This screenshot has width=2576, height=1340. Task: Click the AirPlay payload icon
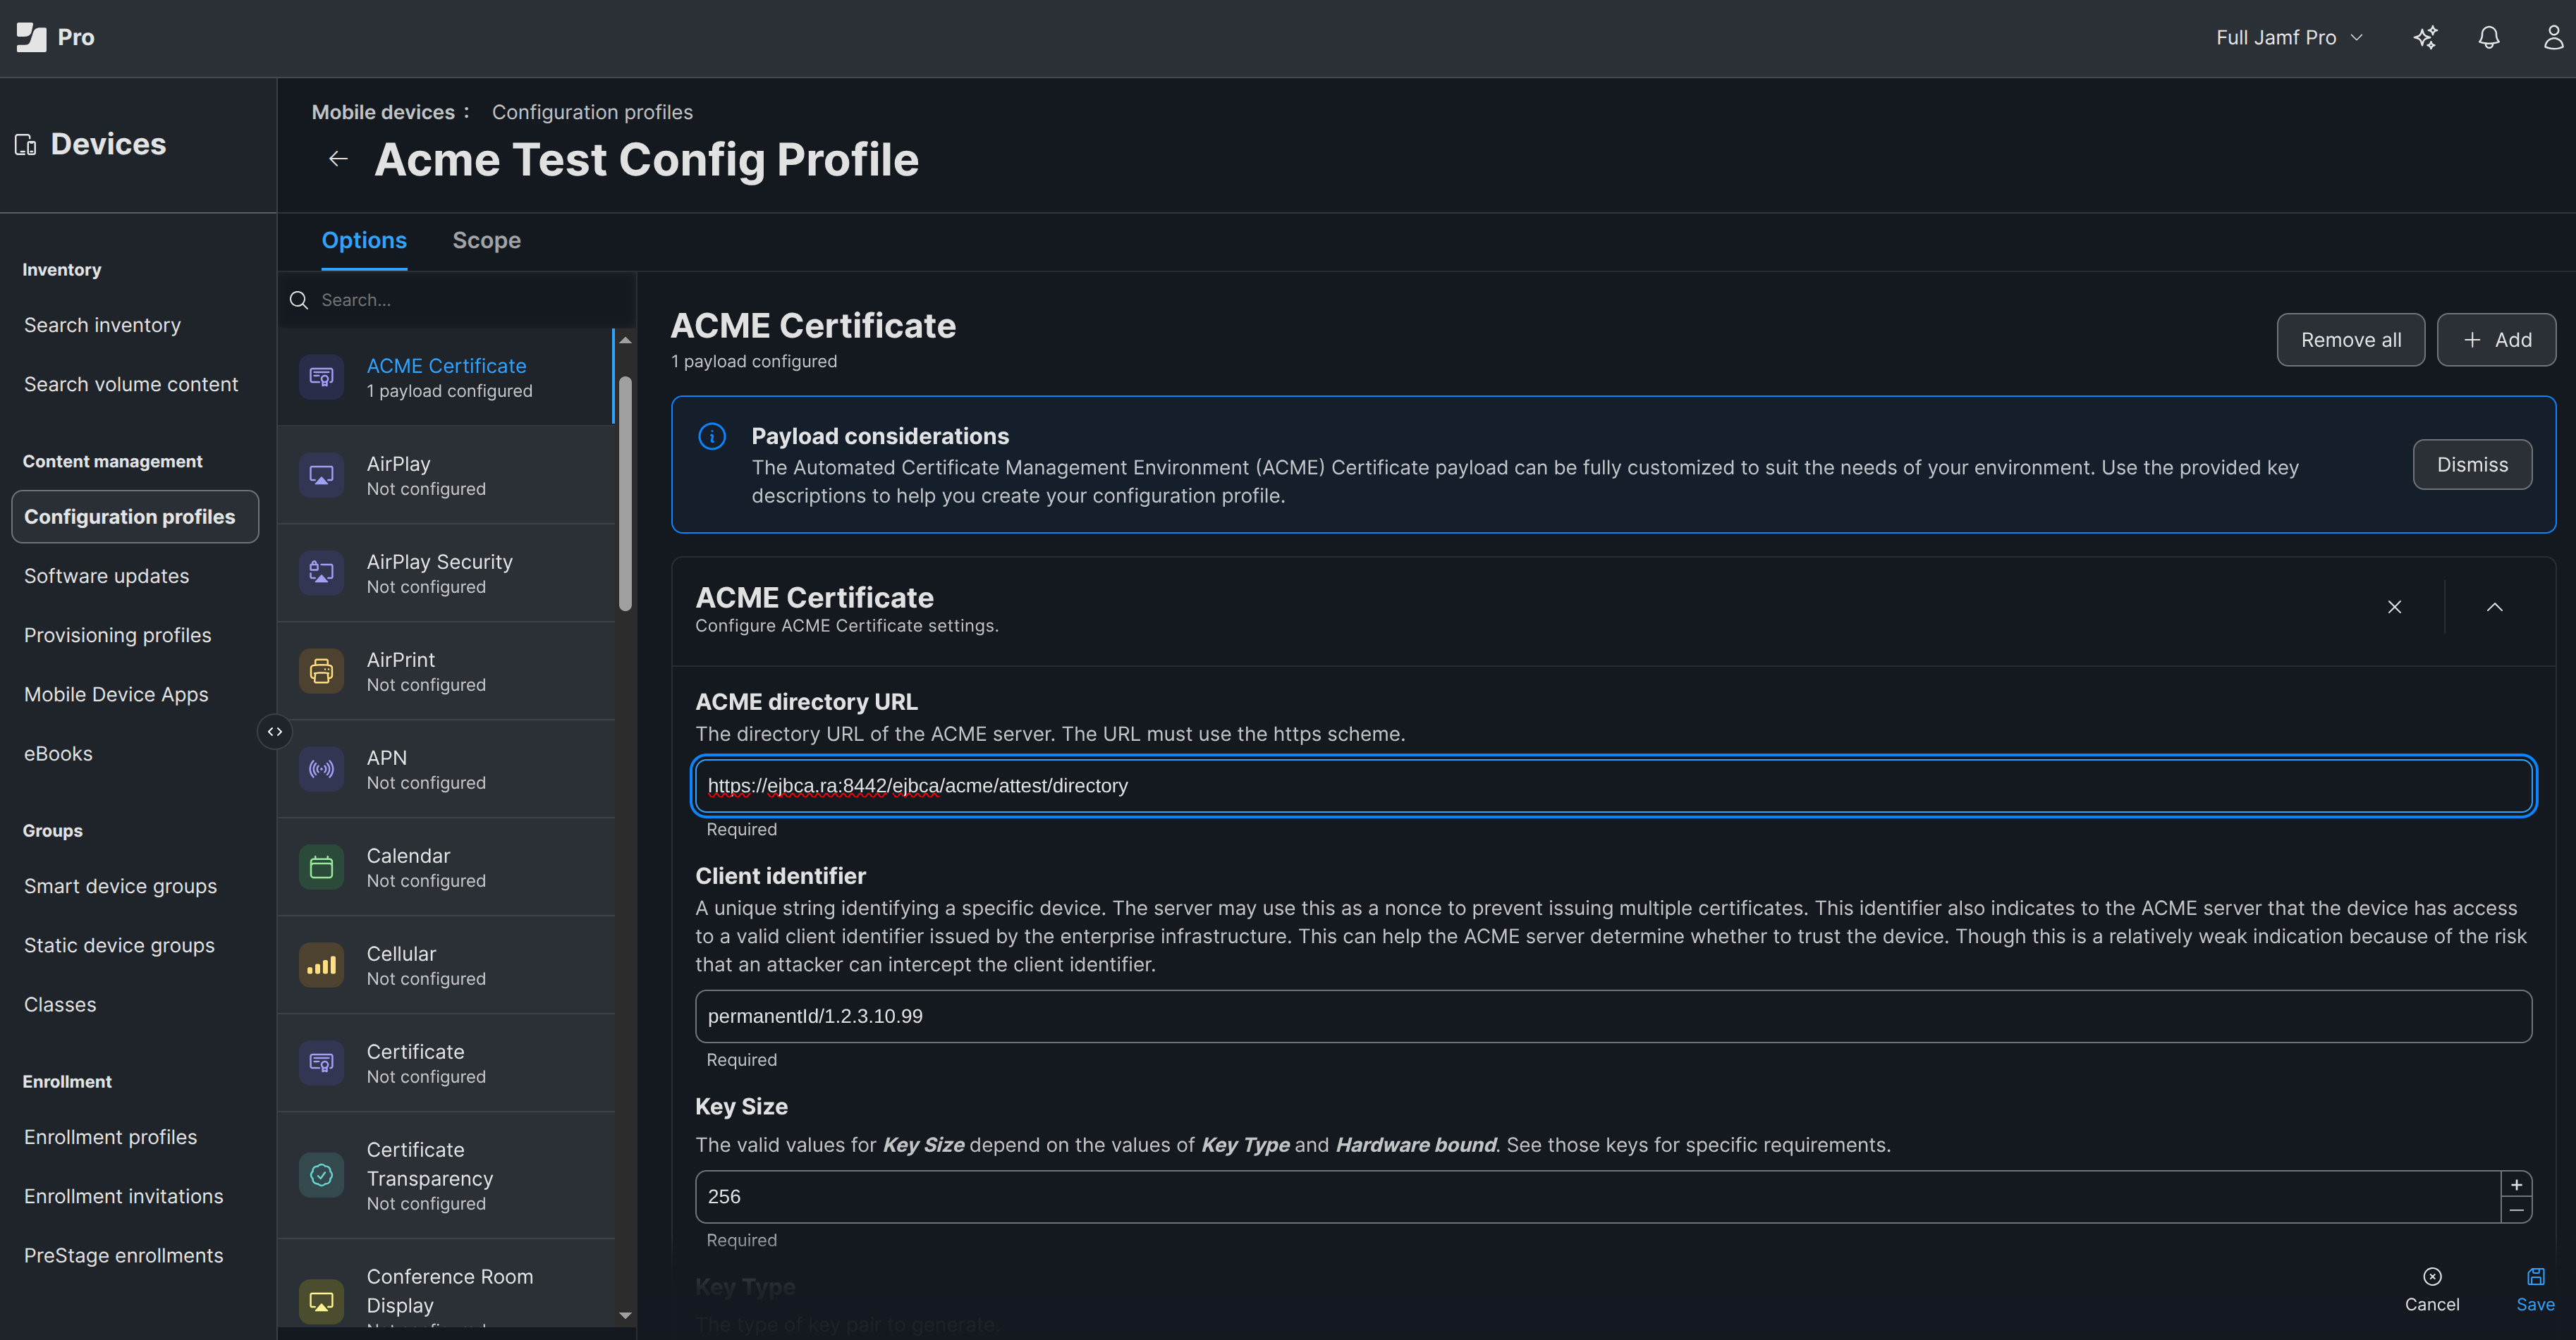(321, 474)
